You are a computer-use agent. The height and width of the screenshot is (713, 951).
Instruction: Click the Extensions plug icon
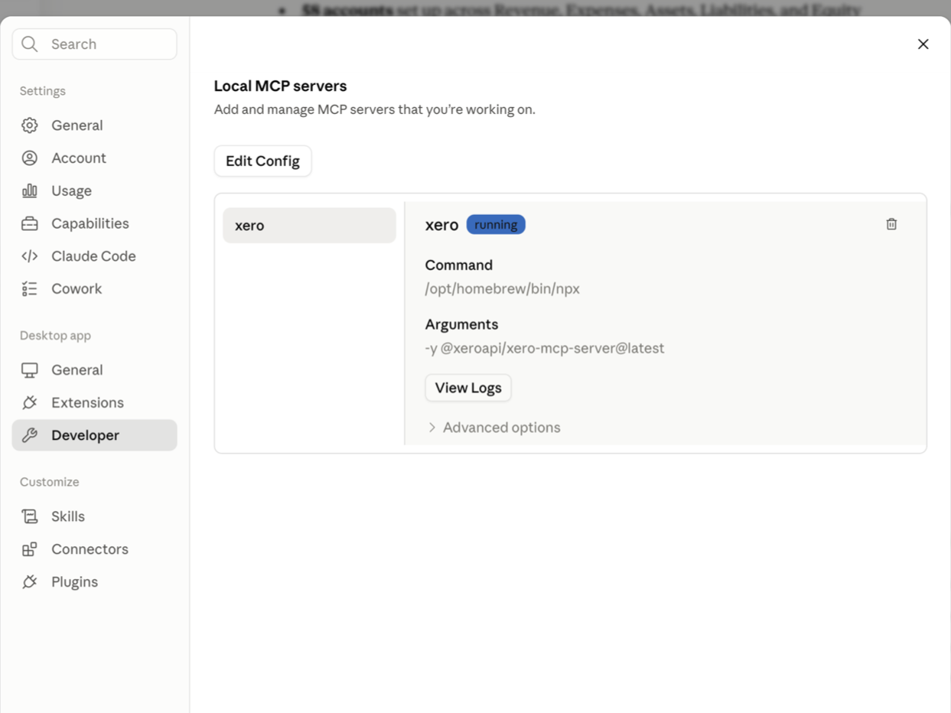pyautogui.click(x=30, y=402)
